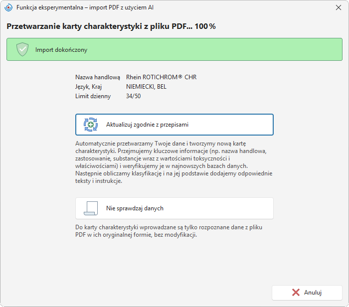
Task: Click the application logo in title bar
Action: 8,7
